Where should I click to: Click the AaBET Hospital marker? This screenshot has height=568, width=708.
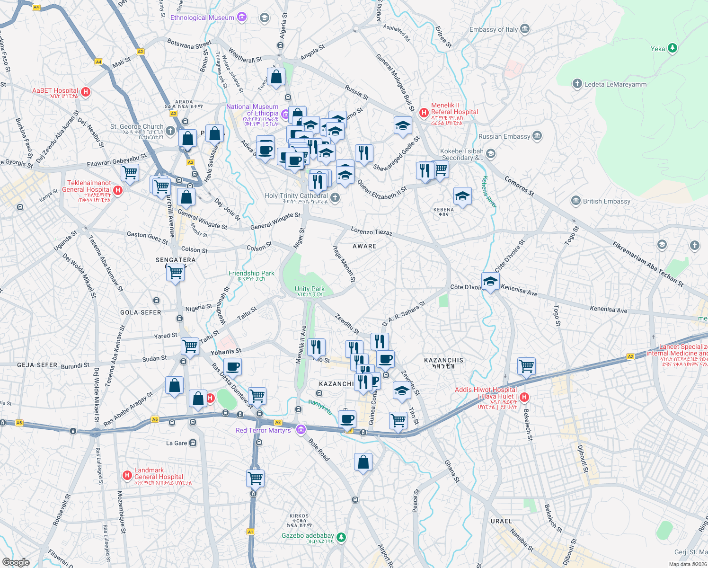click(85, 92)
